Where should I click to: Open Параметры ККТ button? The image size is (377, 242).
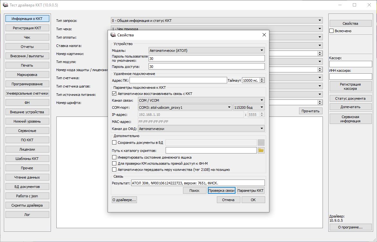[x=251, y=190]
